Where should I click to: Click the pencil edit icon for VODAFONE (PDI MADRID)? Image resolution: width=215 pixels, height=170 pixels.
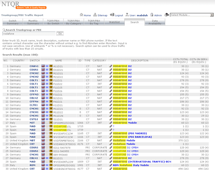(x=110, y=133)
